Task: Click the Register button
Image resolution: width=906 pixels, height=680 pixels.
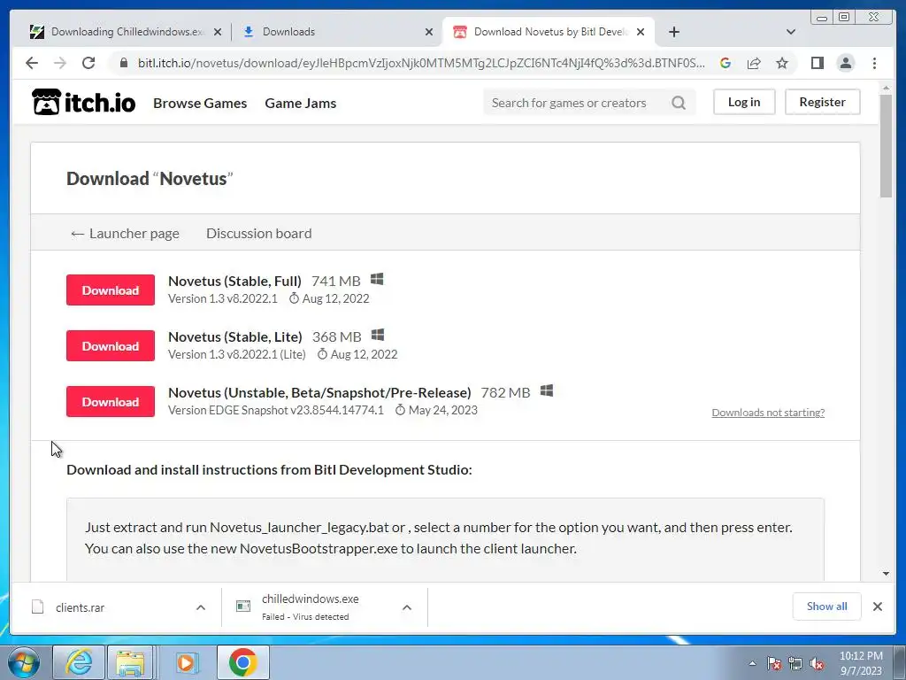Action: [822, 102]
